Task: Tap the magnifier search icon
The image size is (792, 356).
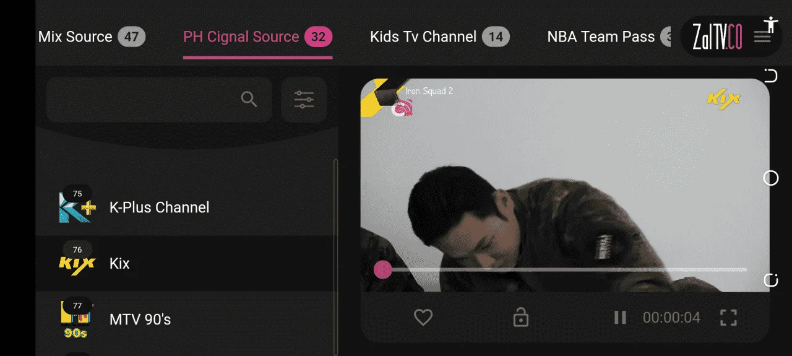Action: [249, 99]
